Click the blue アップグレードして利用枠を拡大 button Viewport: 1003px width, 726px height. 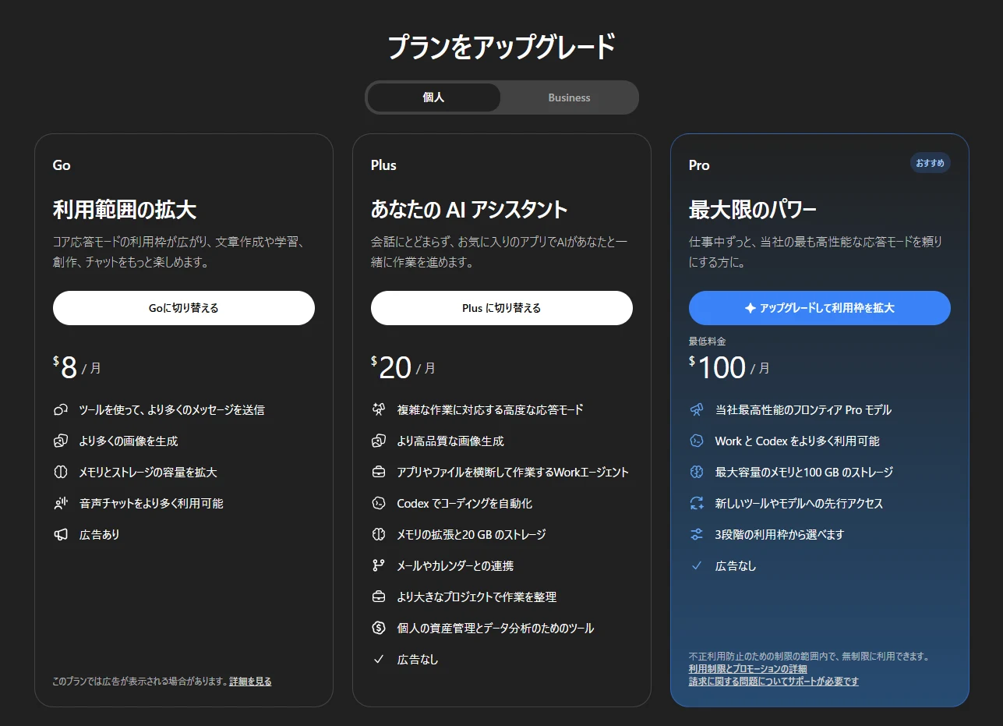pos(820,308)
